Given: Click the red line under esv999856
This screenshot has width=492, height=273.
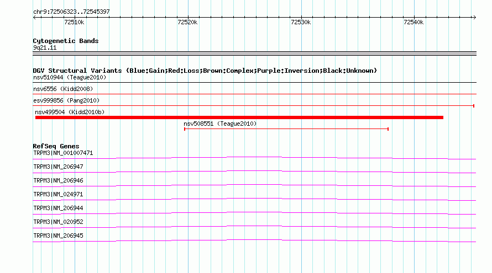Looking at the screenshot, I should (254, 106).
